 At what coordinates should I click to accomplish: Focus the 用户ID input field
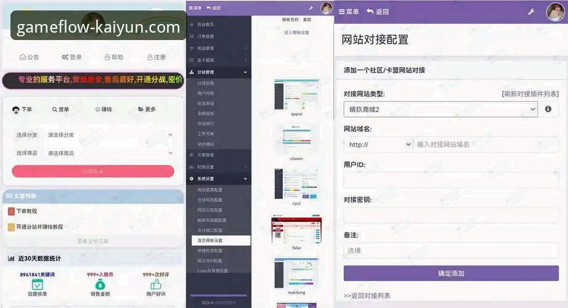pos(452,180)
